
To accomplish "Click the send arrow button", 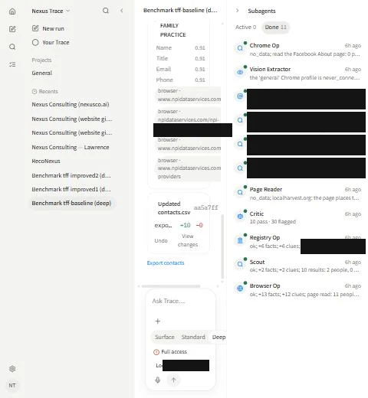I will click(x=173, y=380).
